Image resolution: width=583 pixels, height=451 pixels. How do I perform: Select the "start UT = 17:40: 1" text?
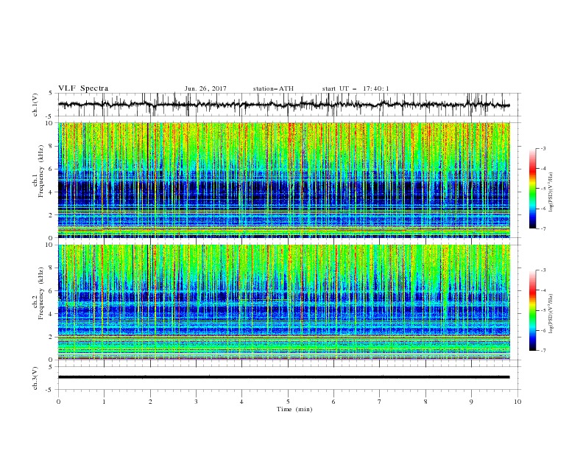coord(356,88)
